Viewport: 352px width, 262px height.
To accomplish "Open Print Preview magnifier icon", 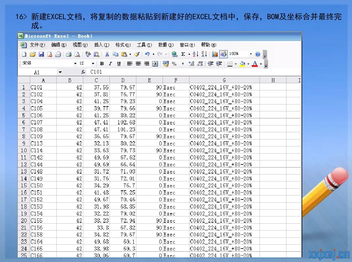I will pyautogui.click(x=77, y=54).
